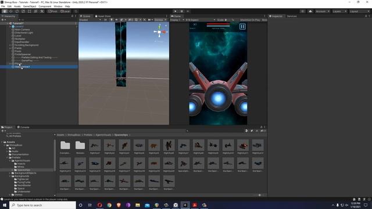Switch to the Asset Store tab
The image size is (372, 209).
click(x=103, y=16)
